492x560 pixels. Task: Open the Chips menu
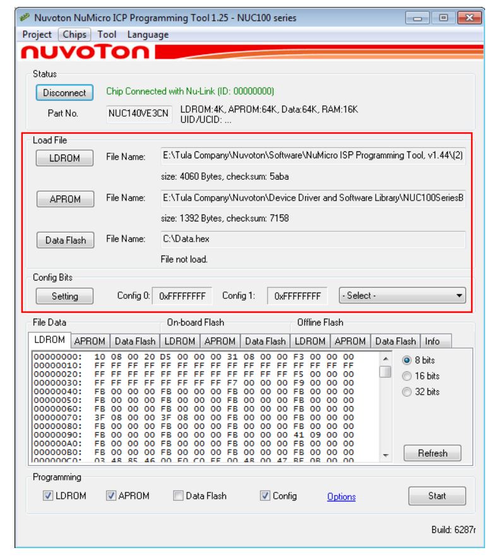pos(75,35)
